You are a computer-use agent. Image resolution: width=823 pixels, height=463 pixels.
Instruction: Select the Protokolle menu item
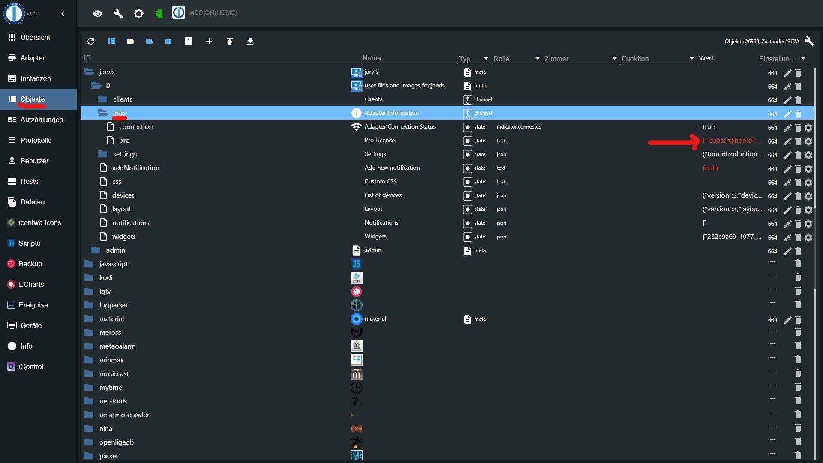tap(35, 140)
